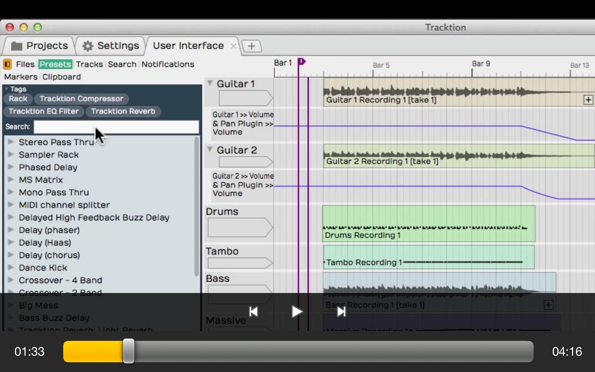Expand the MIDI channel splitter preset
The width and height of the screenshot is (595, 372).
click(11, 205)
